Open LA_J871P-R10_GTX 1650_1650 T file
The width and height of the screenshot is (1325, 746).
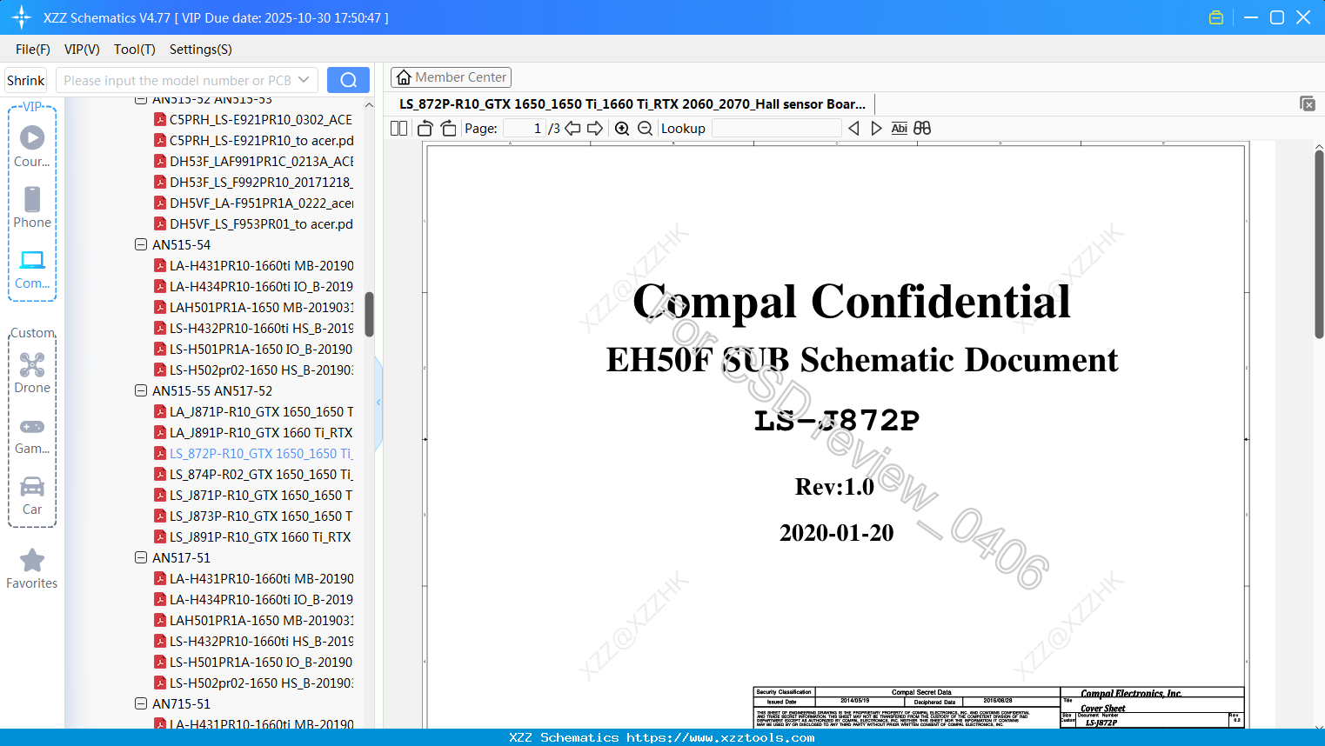pos(262,411)
